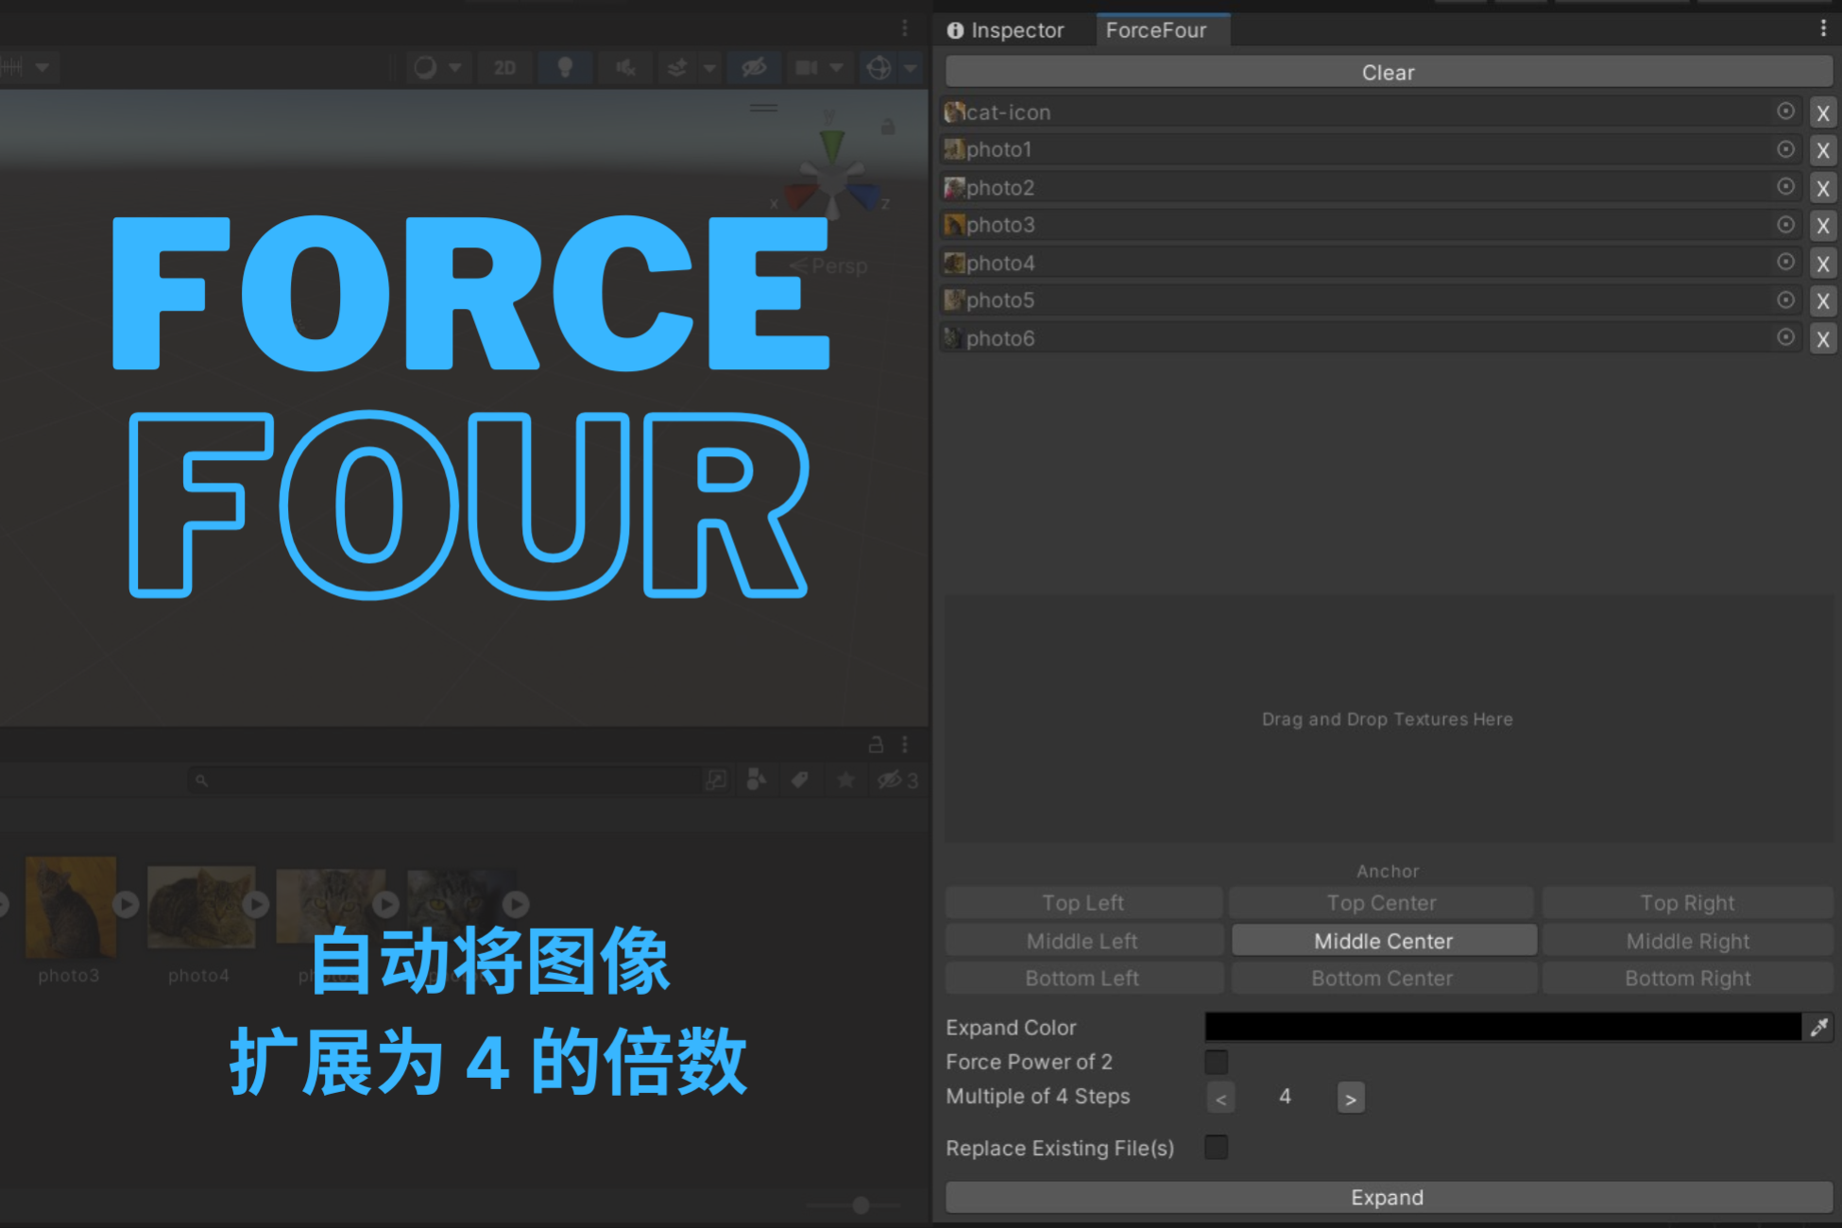Set anchor to Middle Left
Image resolution: width=1842 pixels, height=1228 pixels.
[1083, 941]
